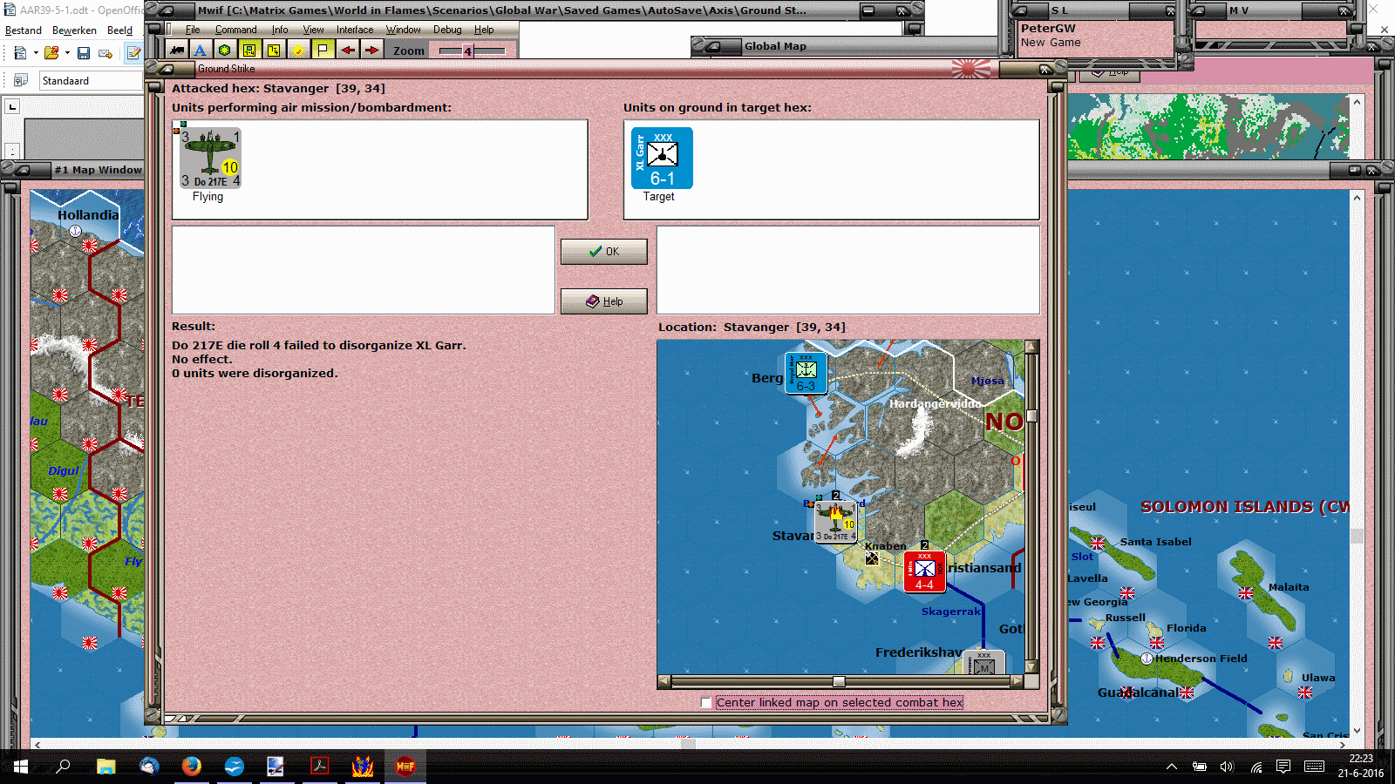Viewport: 1395px width, 784px height.
Task: Open File Explorer from the taskbar
Action: pos(106,767)
